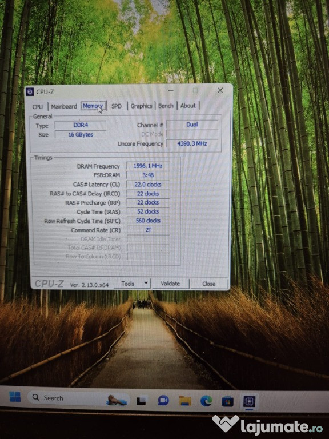Open the Task View taskbar icon
The image size is (329, 439).
[x=141, y=400]
